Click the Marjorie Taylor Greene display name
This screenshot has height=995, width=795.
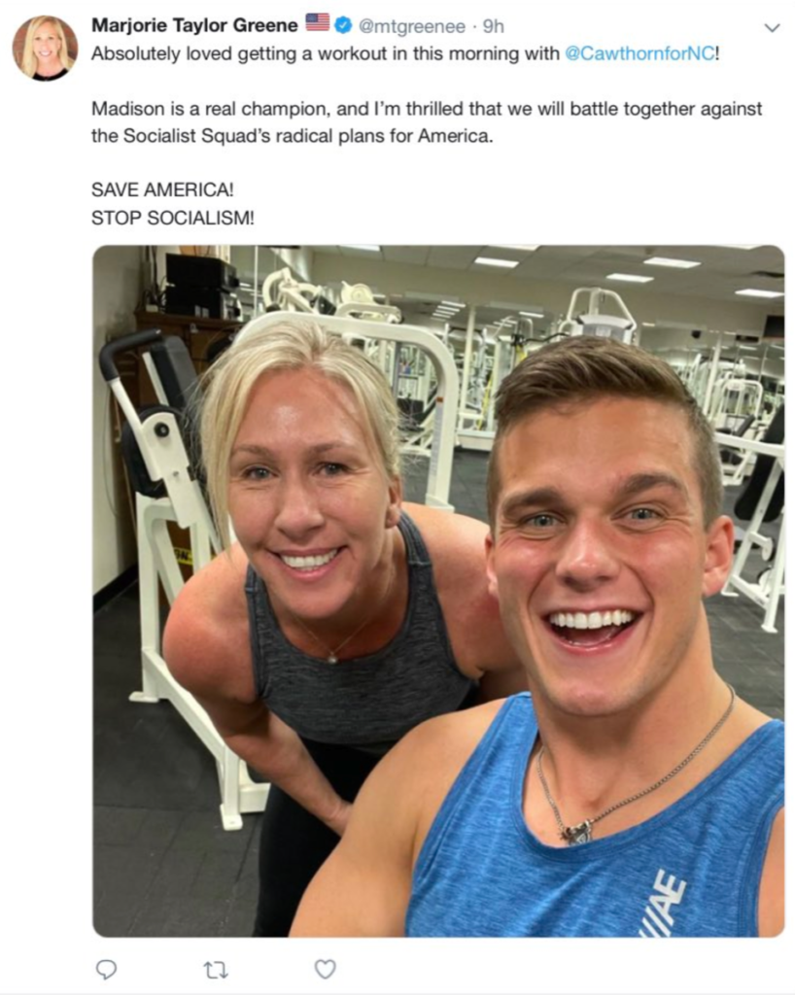click(194, 25)
